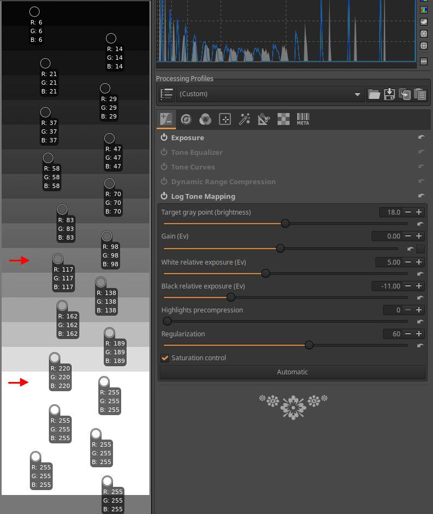Viewport: 433px width, 514px height.
Task: Uncheck the Saturation control checkbox
Action: tap(165, 358)
